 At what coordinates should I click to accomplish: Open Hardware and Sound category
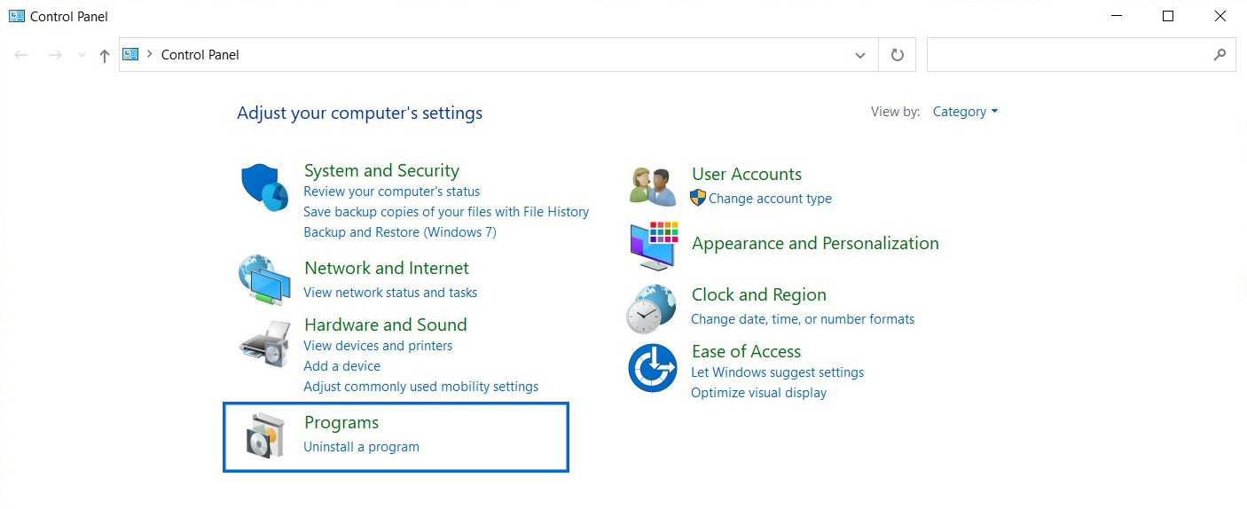pyautogui.click(x=385, y=325)
